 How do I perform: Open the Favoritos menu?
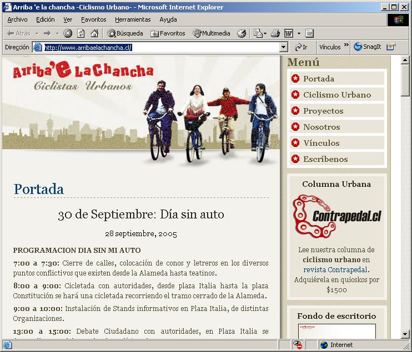tap(93, 19)
